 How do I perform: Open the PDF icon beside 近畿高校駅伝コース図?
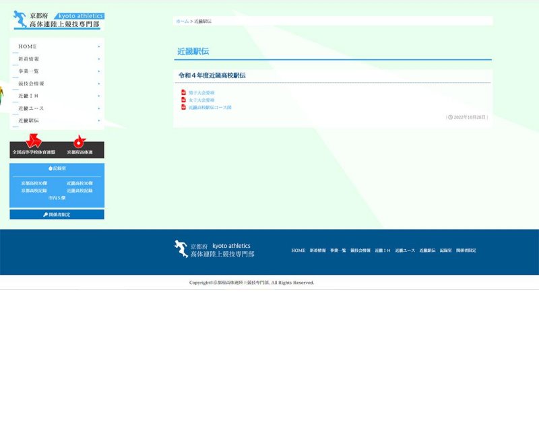[183, 107]
